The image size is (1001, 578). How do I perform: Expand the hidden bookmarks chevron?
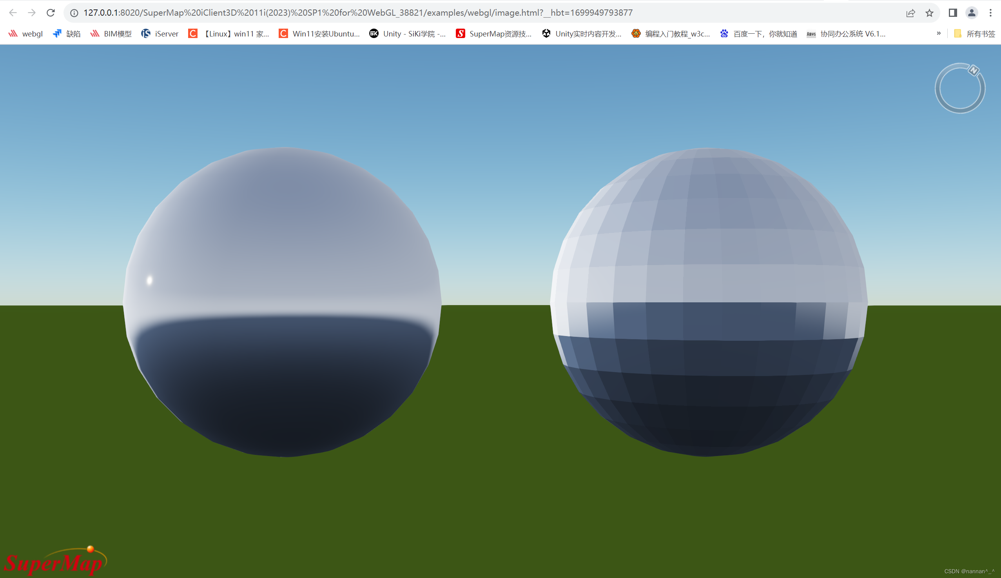click(x=938, y=33)
